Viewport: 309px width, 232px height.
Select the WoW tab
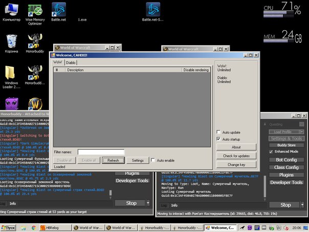point(57,62)
